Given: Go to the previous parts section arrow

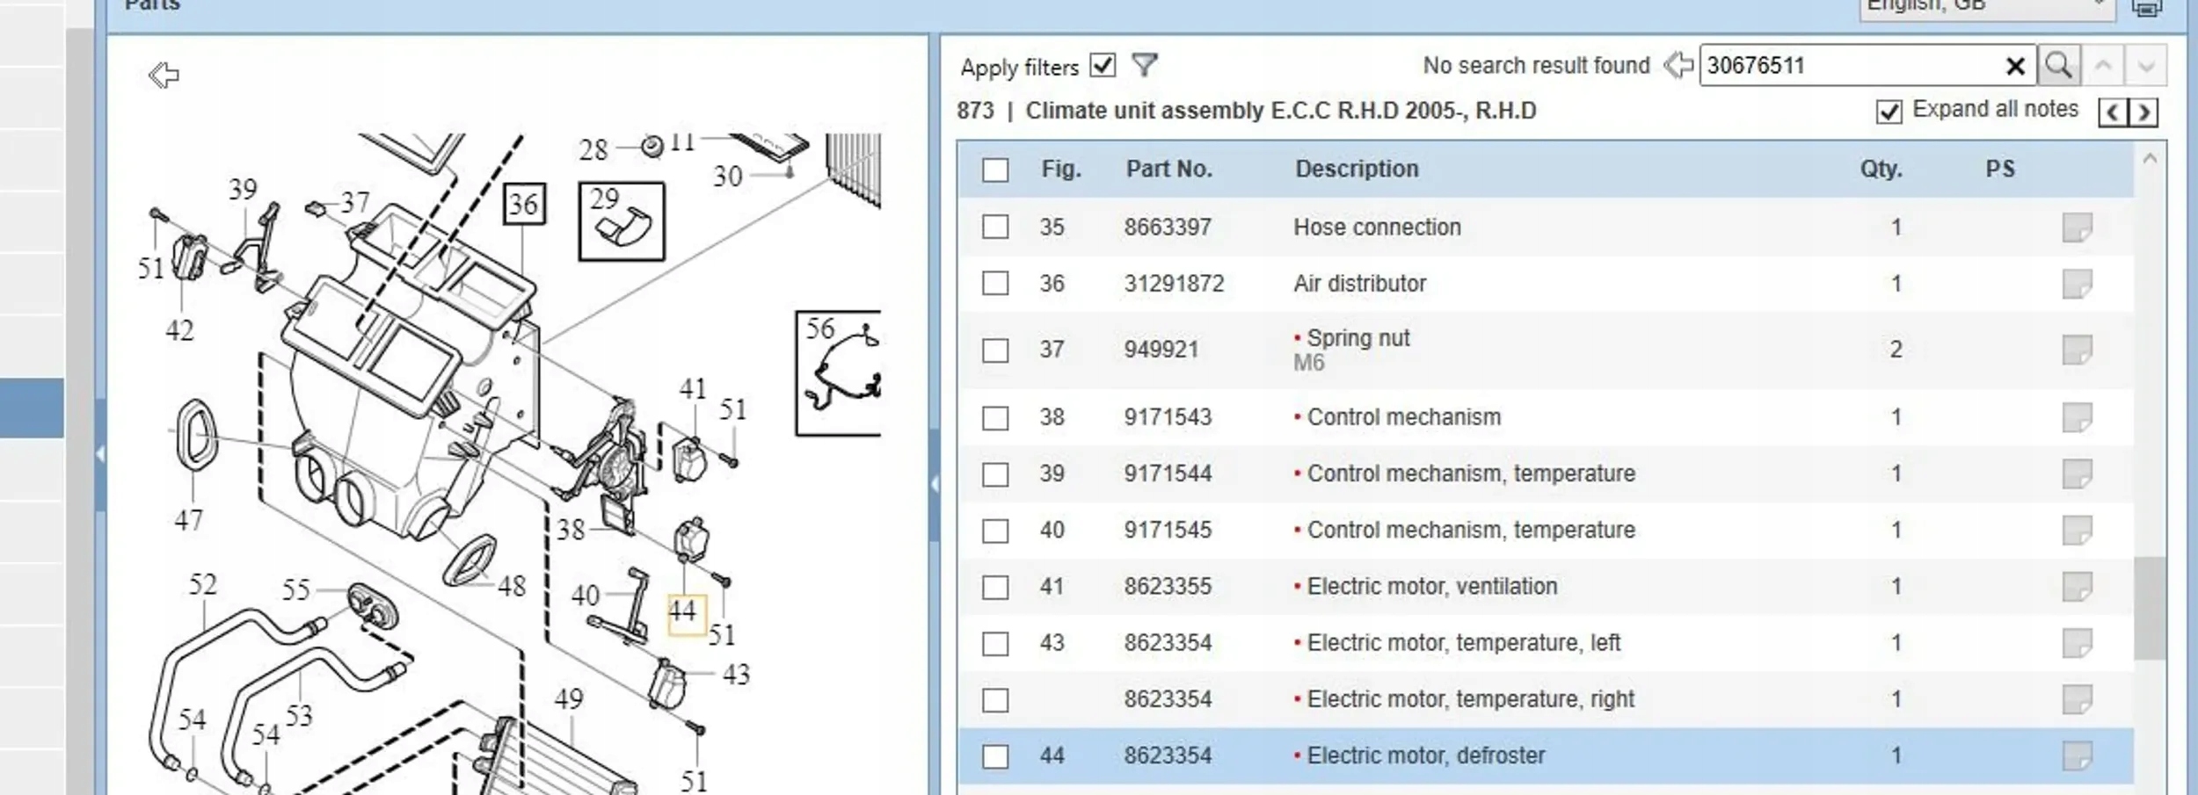Looking at the screenshot, I should (2114, 112).
